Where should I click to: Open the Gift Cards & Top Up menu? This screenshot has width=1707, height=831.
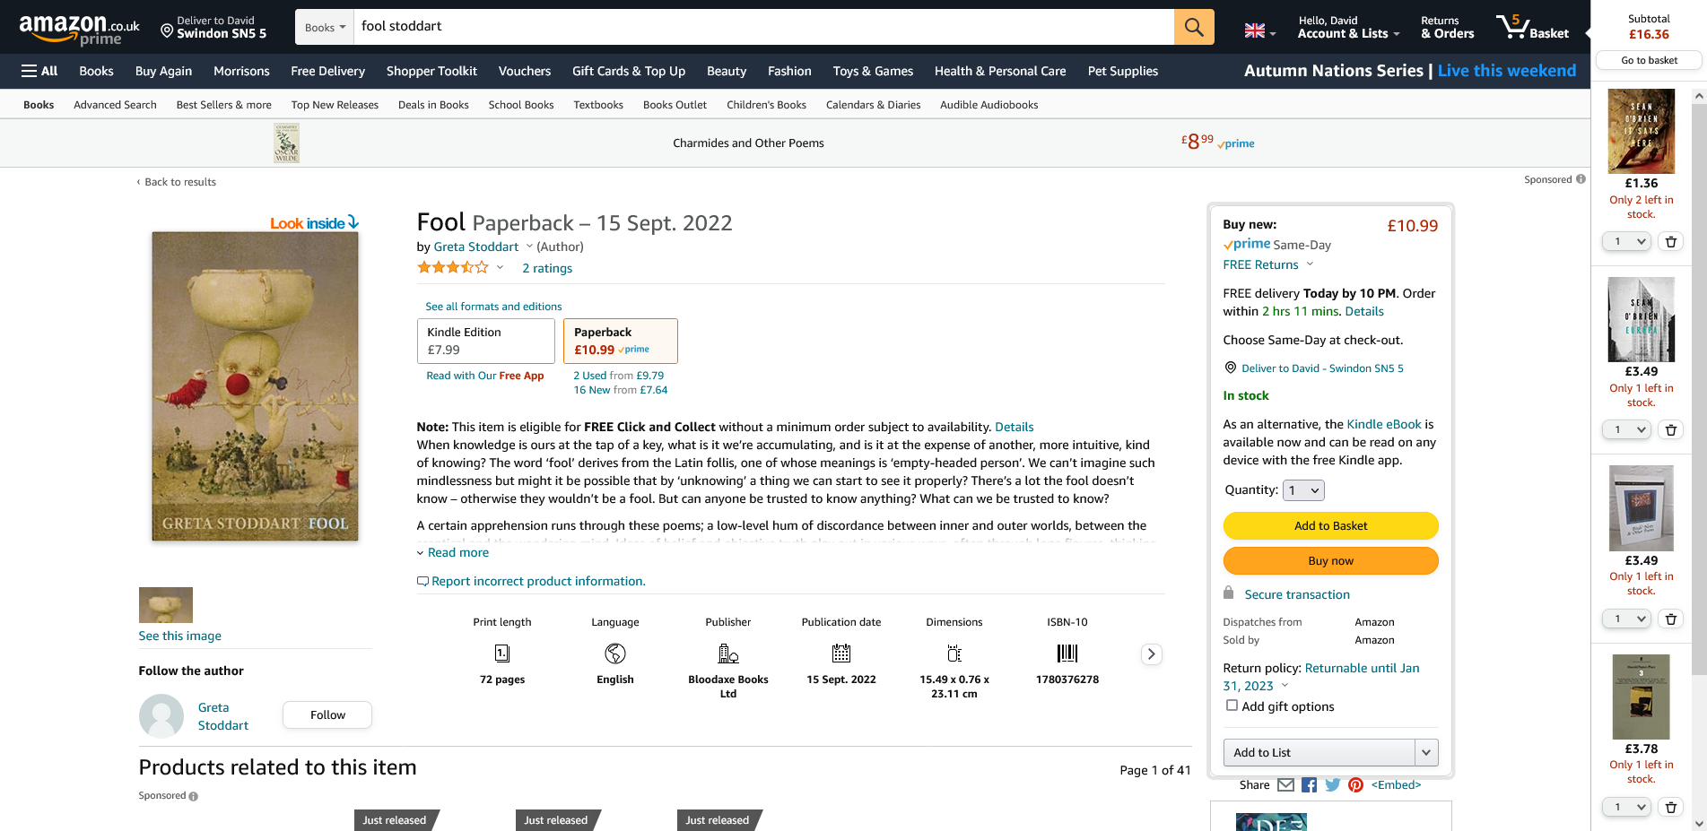pos(628,71)
